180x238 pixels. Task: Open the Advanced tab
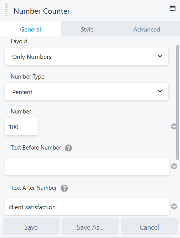147,29
